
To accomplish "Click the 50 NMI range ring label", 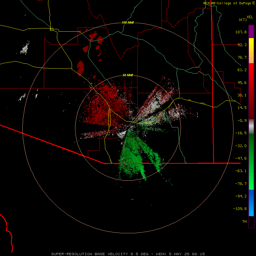I will click(x=128, y=75).
